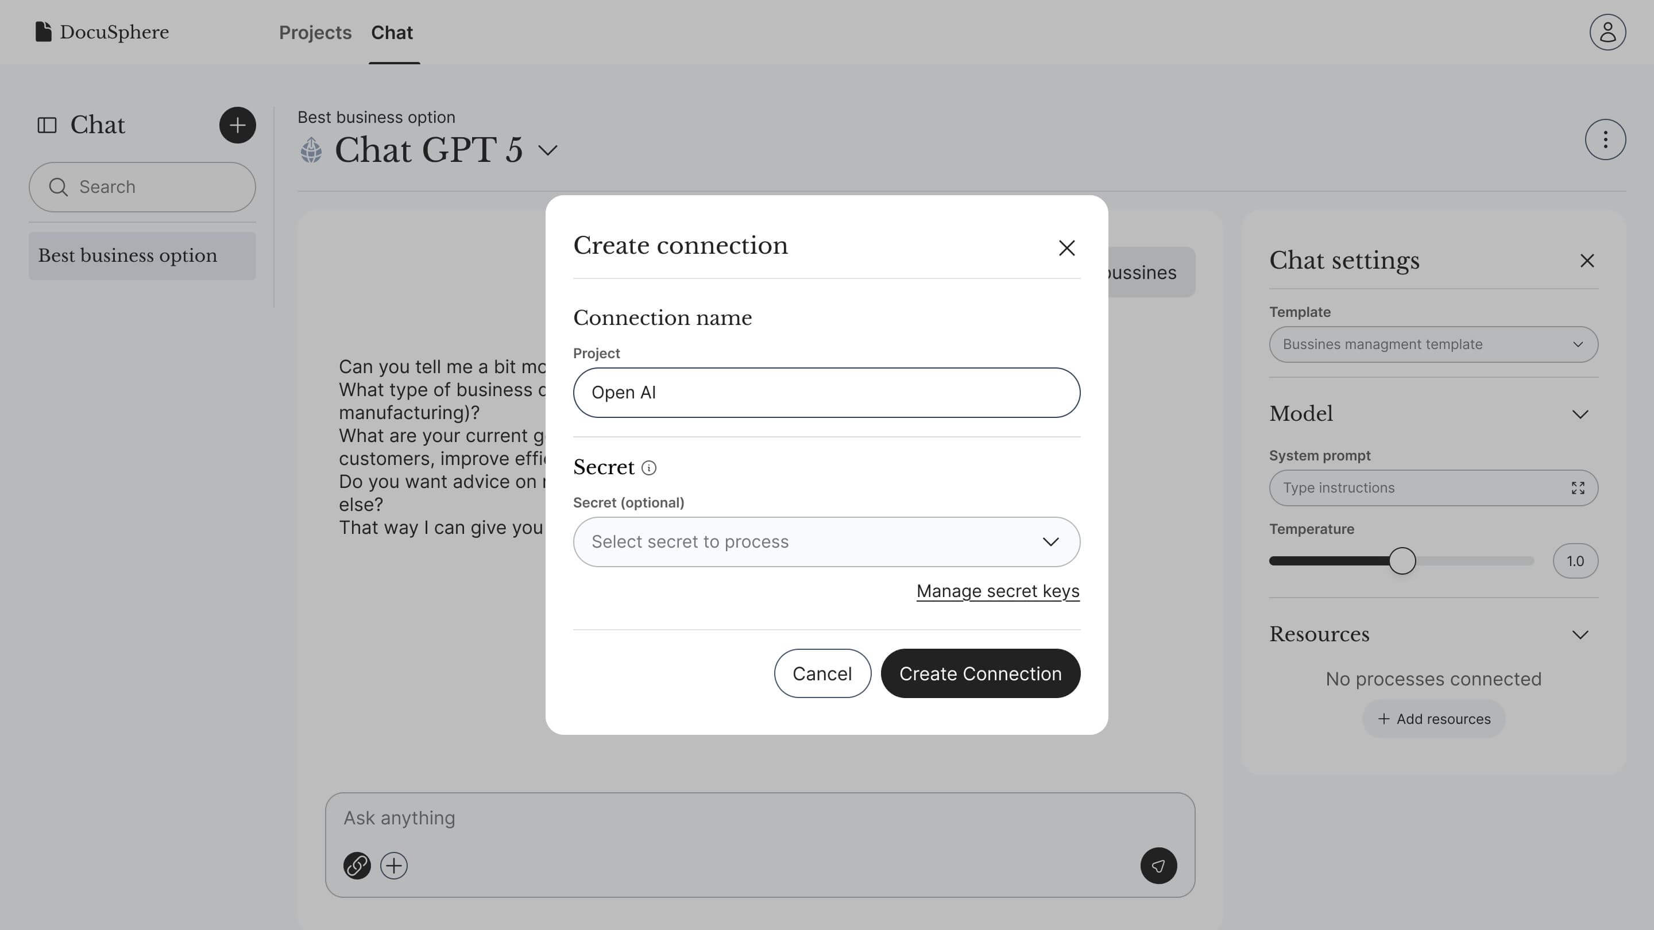Viewport: 1654px width, 930px height.
Task: Open the user profile avatar icon
Action: [x=1607, y=32]
